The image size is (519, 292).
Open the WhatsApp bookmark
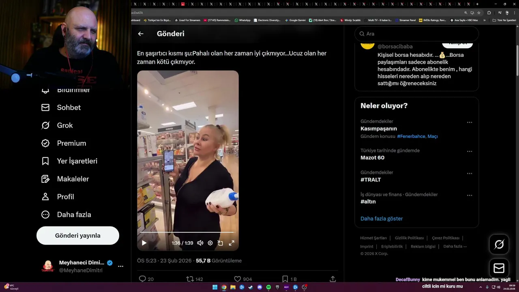pyautogui.click(x=242, y=20)
